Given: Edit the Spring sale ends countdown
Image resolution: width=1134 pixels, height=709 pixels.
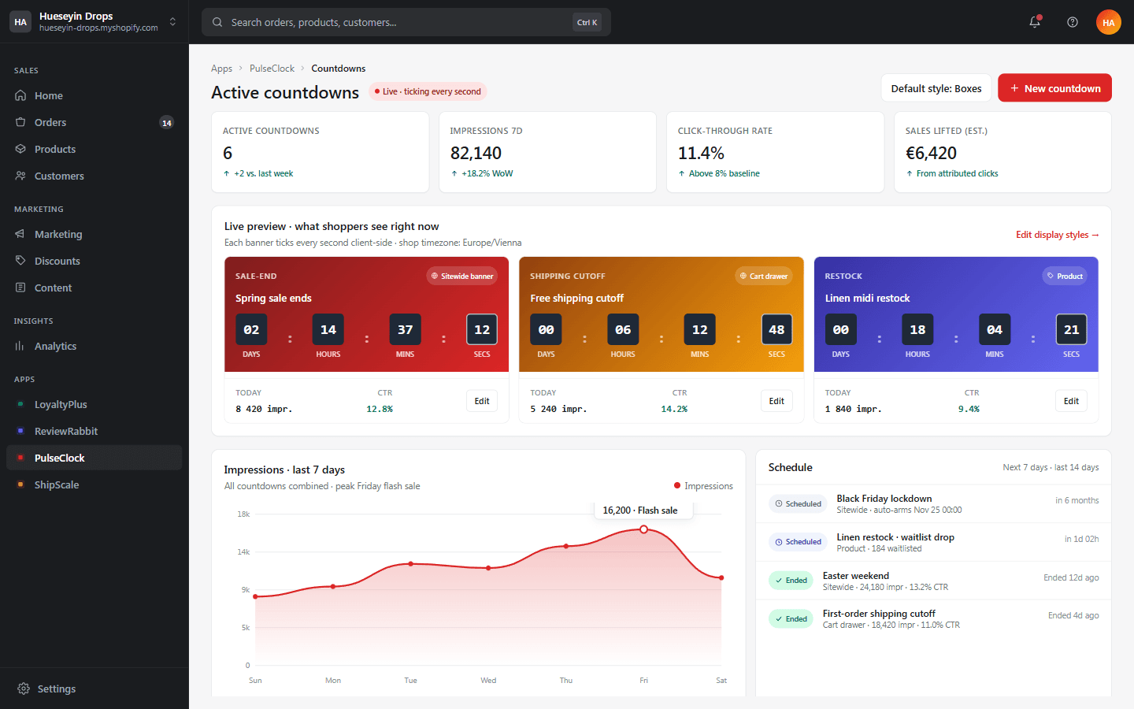Looking at the screenshot, I should (482, 401).
